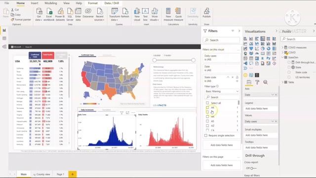Expand the COVID measures table
This screenshot has width=316, height=178.
coord(282,47)
